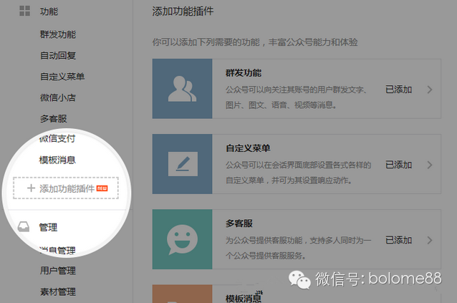Expand 自定义菜单 card with its chevron
457x303 pixels.
430,165
